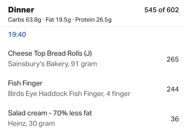Open the Dinner meal header
187x134 pixels.
tap(21, 10)
